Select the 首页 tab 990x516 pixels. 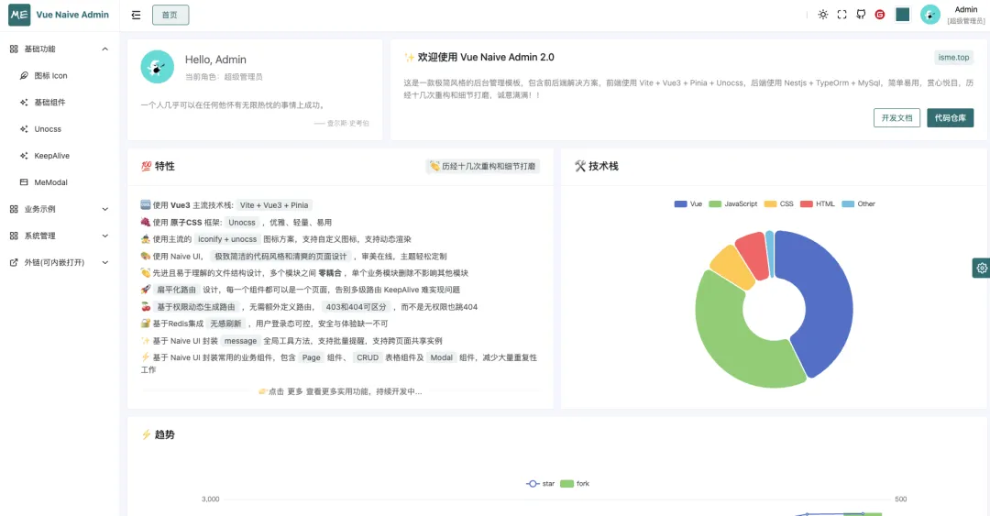click(170, 15)
